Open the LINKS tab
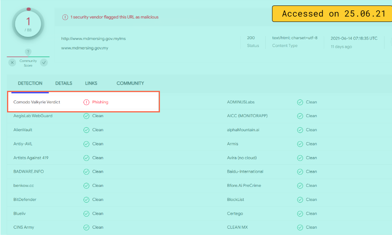 coord(91,83)
